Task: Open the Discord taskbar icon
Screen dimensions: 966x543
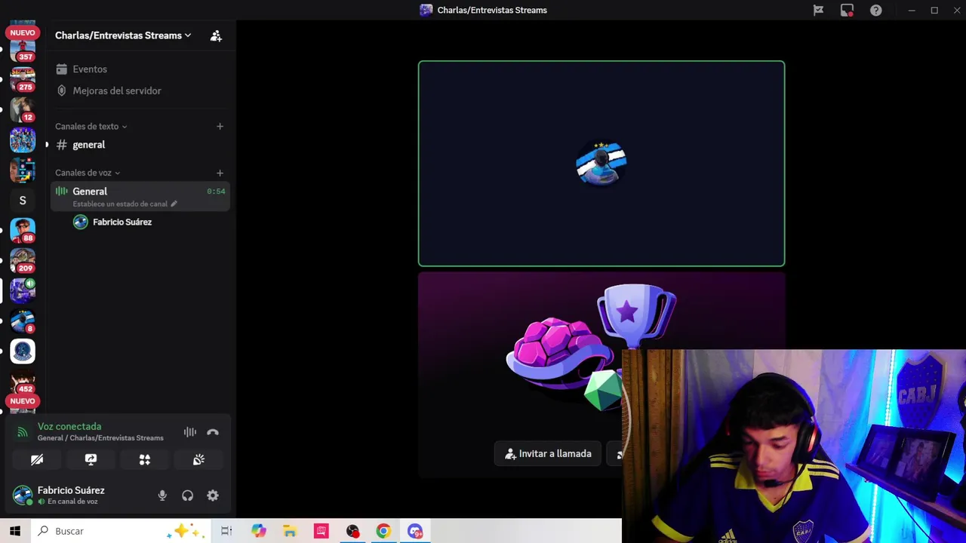Action: pos(415,531)
